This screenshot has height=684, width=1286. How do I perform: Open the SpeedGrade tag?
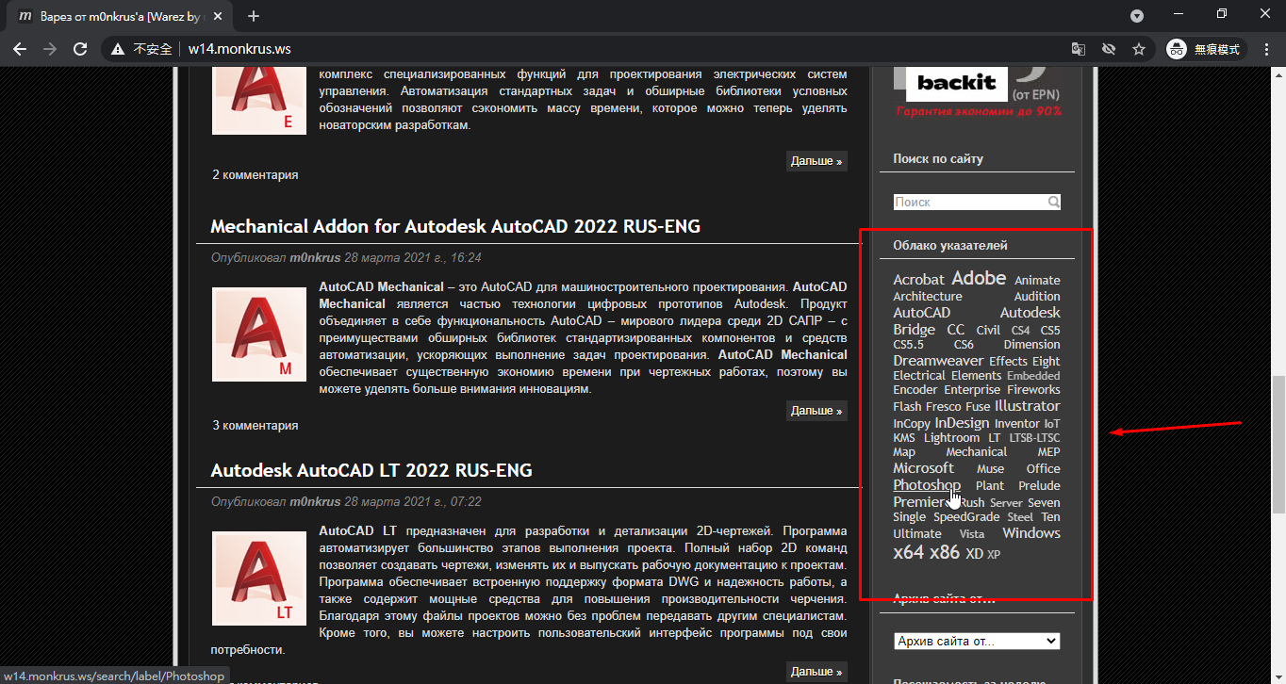(966, 517)
